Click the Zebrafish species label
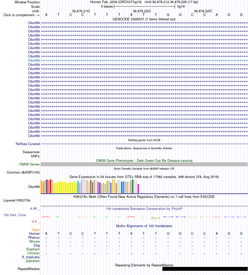This screenshot has width=248, height=275. pos(33,261)
